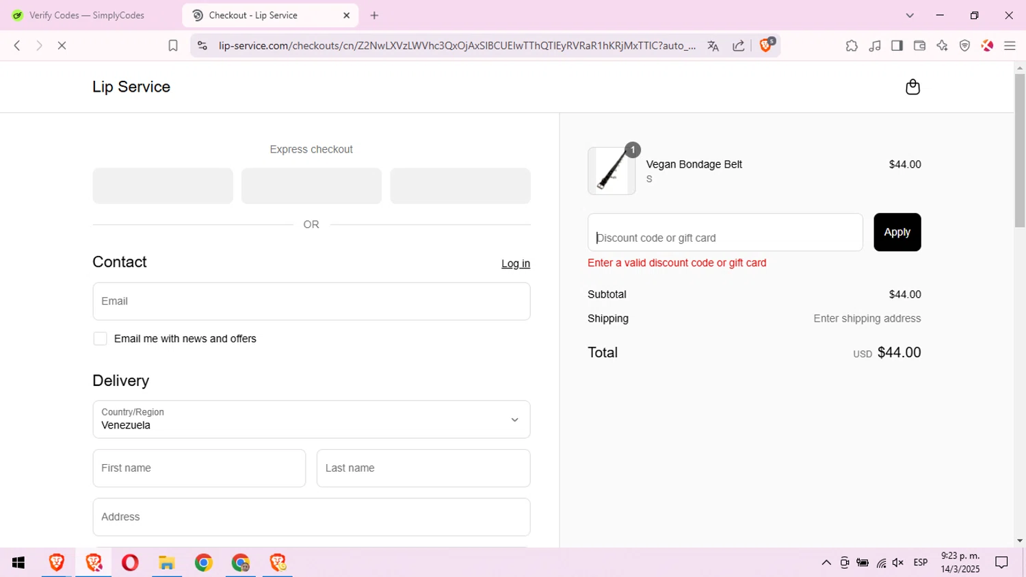Click the ESP language indicator
The image size is (1026, 577).
[x=921, y=563]
